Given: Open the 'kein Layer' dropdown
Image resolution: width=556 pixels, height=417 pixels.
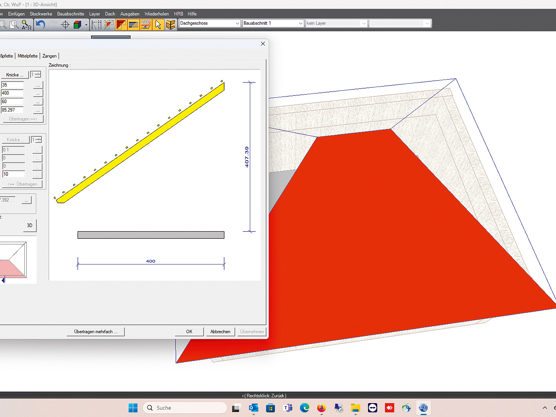Looking at the screenshot, I should coord(336,23).
